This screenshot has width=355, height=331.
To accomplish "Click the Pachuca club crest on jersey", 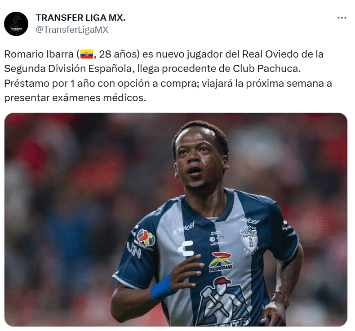I will [x=249, y=240].
